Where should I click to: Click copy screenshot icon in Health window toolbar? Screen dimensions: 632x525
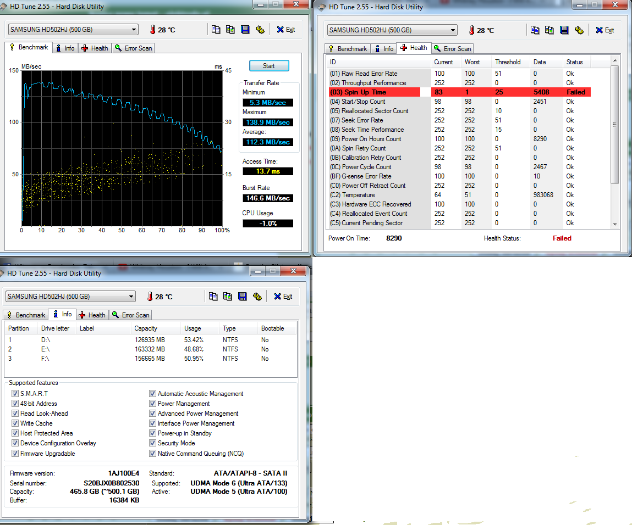[549, 30]
